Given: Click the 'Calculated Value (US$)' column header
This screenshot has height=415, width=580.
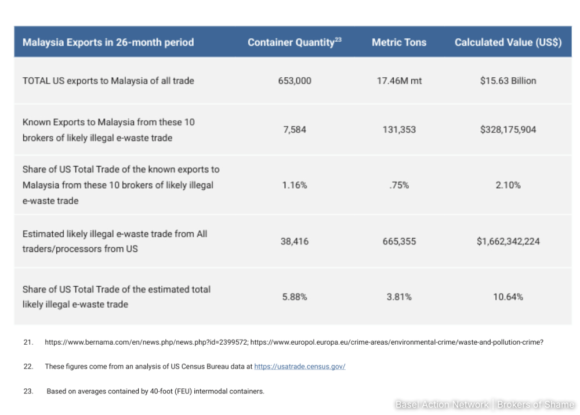Looking at the screenshot, I should [508, 42].
